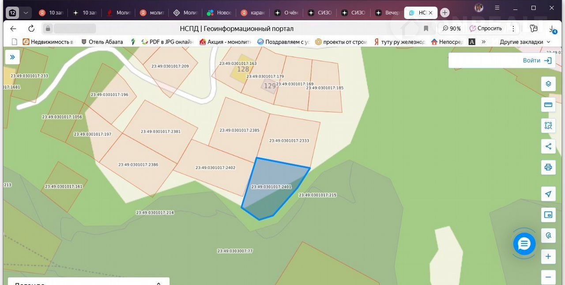Open the tab group list dropdown arrow
565x285 pixels.
(x=26, y=13)
